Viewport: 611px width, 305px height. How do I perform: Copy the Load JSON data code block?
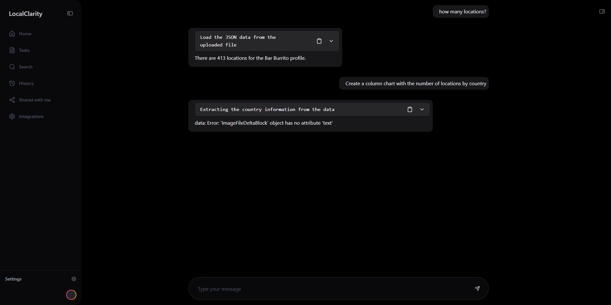point(319,41)
